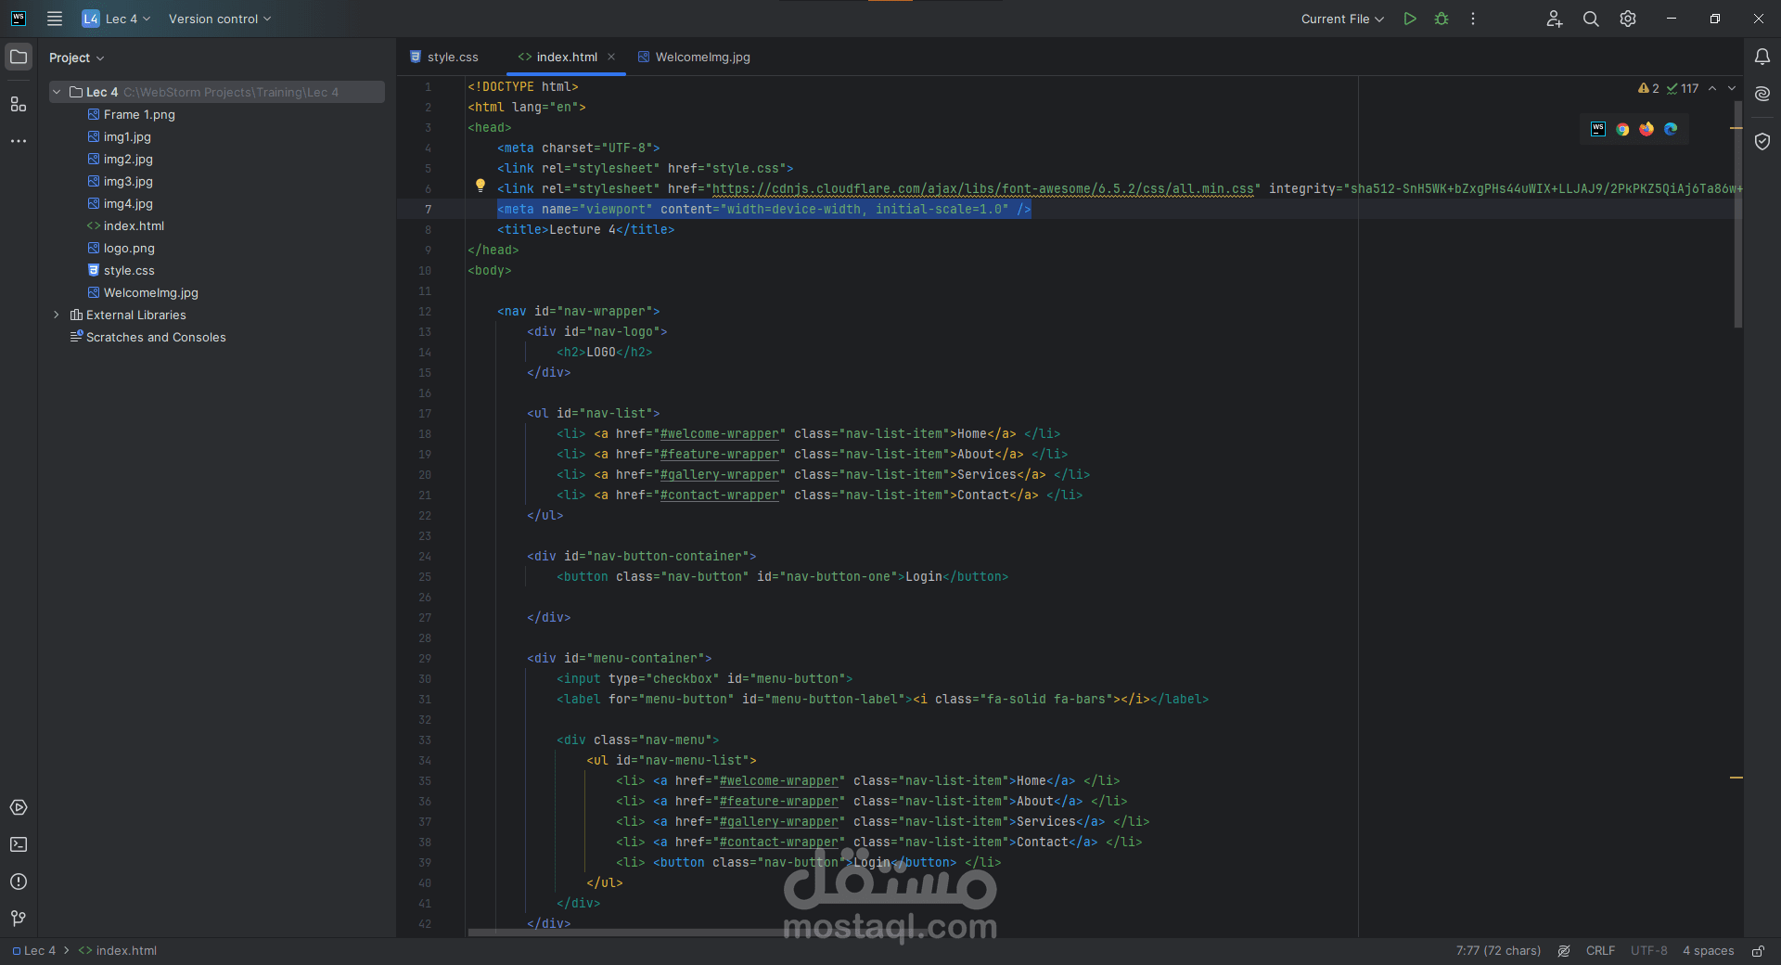1781x965 pixels.
Task: Run the current file
Action: pyautogui.click(x=1410, y=19)
